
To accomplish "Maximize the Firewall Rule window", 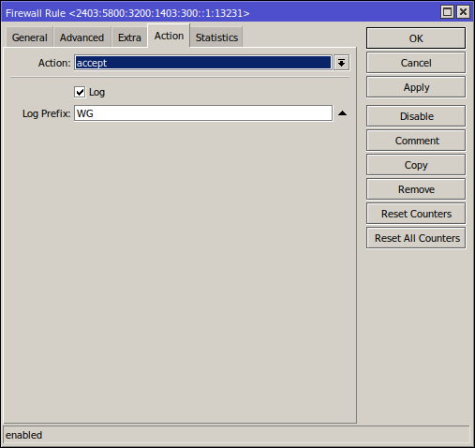I will pos(447,12).
